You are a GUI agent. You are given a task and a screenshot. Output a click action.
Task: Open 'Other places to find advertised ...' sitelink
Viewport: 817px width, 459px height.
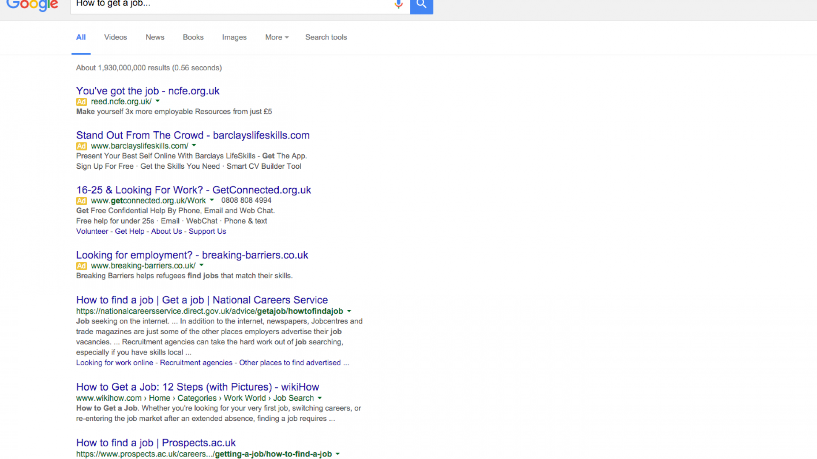point(294,363)
